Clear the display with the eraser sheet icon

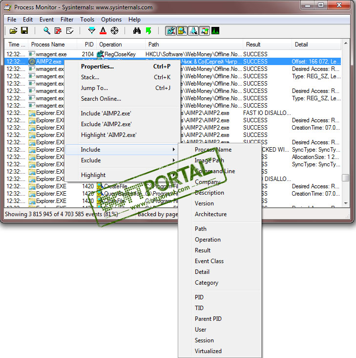(69, 31)
